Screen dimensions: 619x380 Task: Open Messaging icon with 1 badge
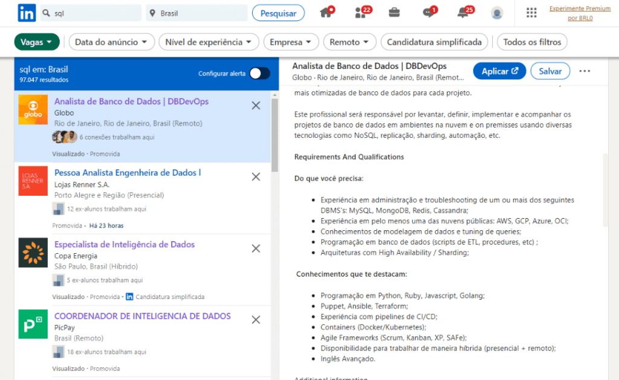429,12
